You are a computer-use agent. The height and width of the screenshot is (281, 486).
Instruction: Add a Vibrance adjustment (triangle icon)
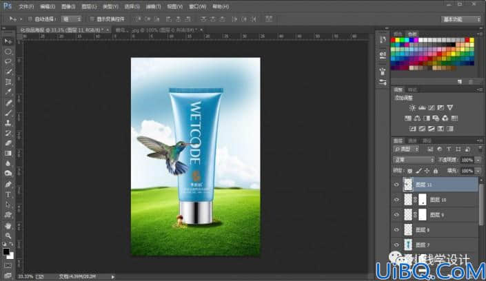pos(450,108)
